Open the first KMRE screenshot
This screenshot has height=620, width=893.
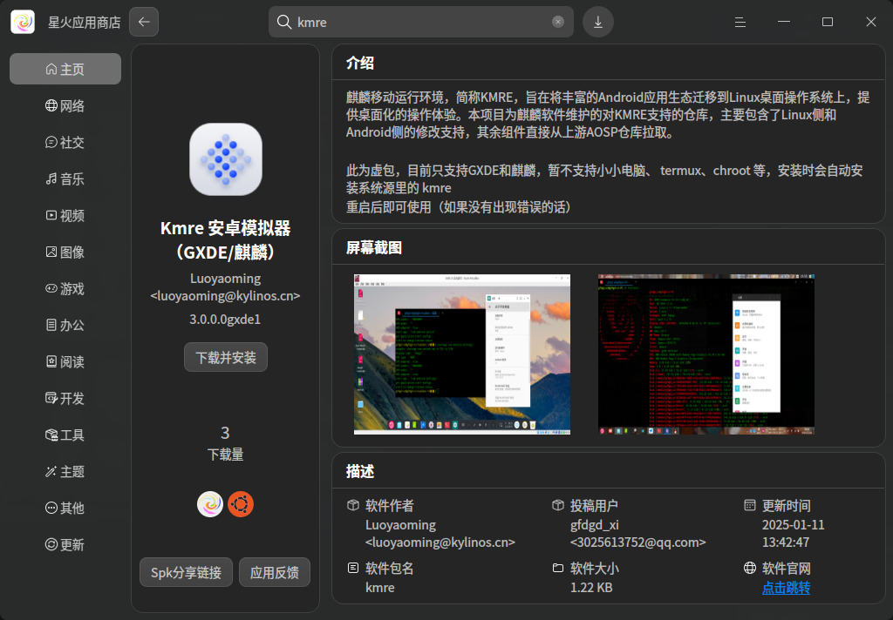[x=461, y=354]
